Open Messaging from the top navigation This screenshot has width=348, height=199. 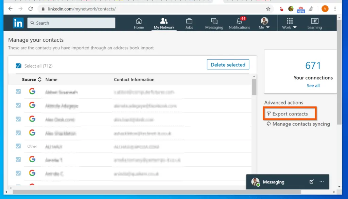click(x=214, y=23)
